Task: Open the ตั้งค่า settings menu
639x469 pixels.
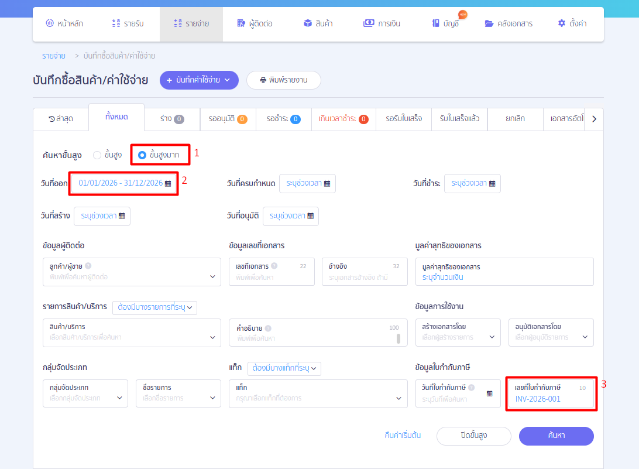Action: (572, 23)
